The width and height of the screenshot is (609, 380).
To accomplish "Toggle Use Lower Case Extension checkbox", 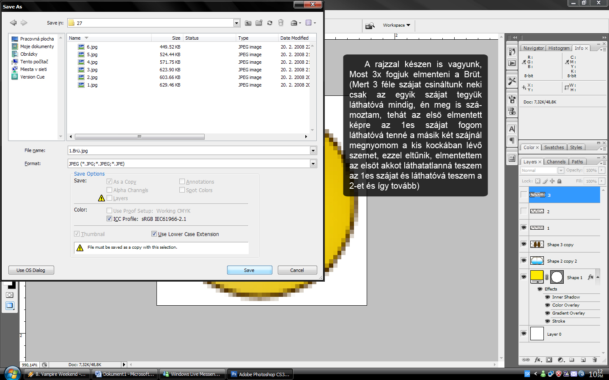I will pos(154,234).
